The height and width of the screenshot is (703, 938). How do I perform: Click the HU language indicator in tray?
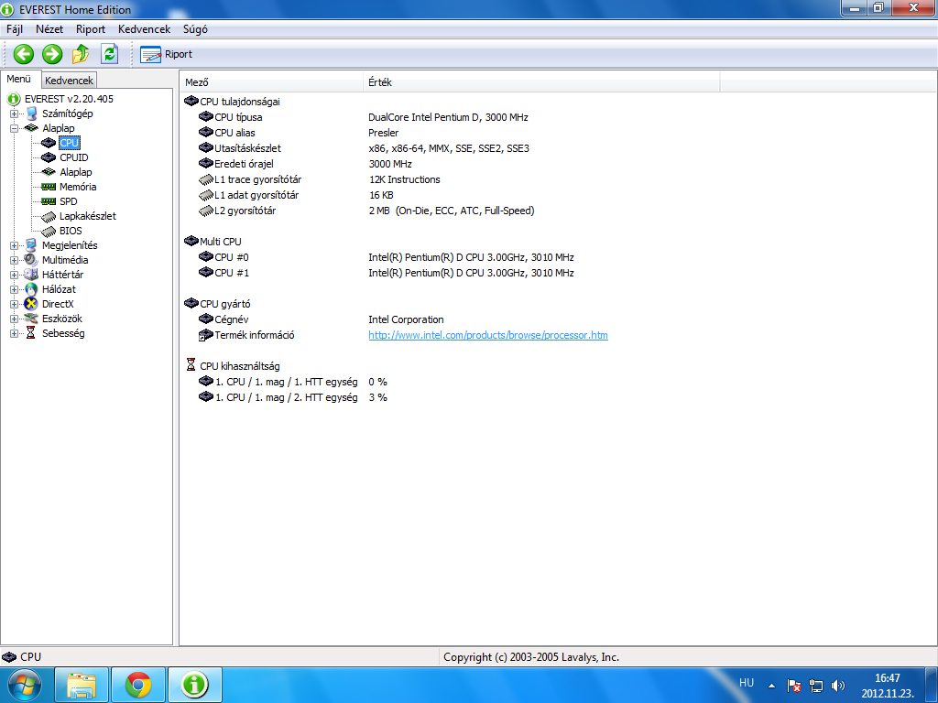coord(747,683)
